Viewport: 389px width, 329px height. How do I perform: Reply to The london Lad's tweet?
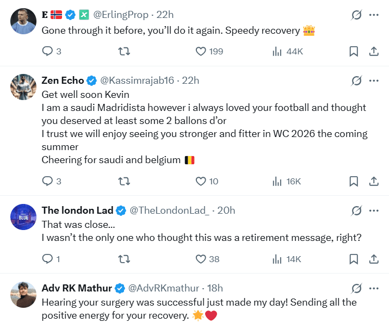(48, 259)
